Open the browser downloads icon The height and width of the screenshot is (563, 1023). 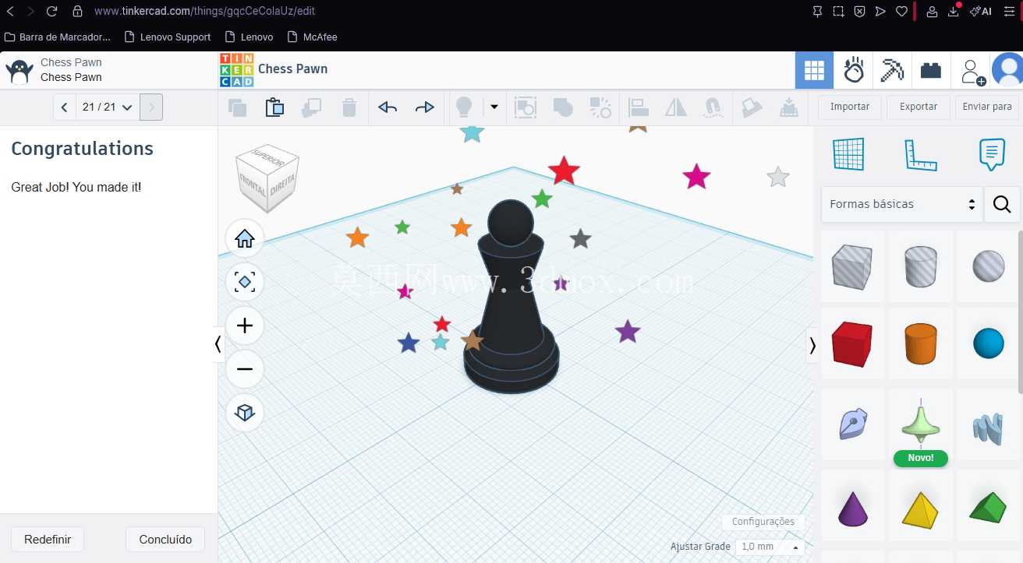(x=953, y=12)
